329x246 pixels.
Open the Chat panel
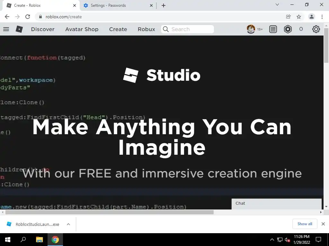[277, 203]
